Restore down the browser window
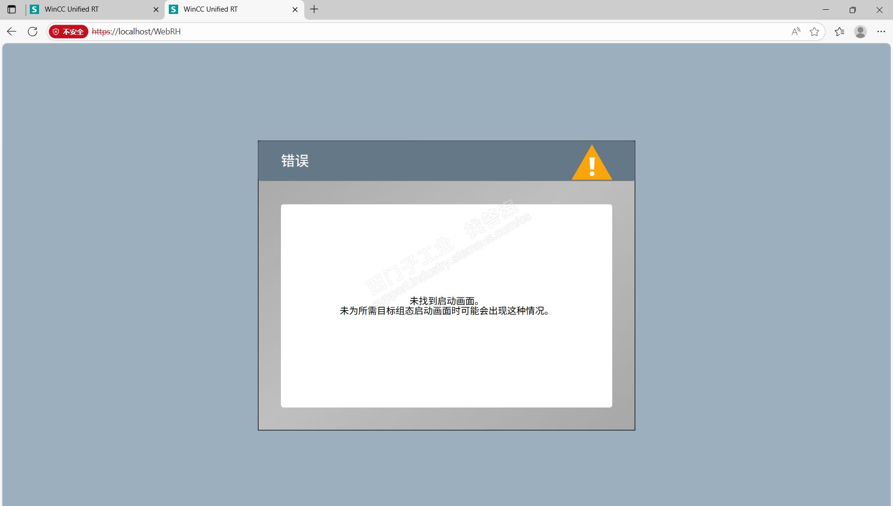The image size is (893, 506). pos(853,9)
